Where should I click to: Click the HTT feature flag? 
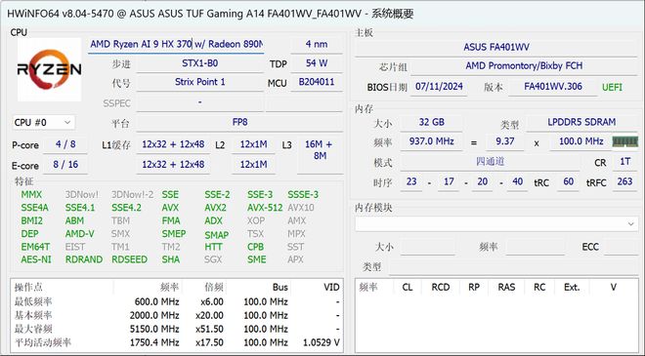tap(213, 247)
